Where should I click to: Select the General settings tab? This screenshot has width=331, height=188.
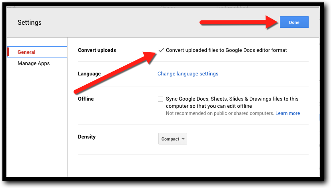(x=37, y=52)
